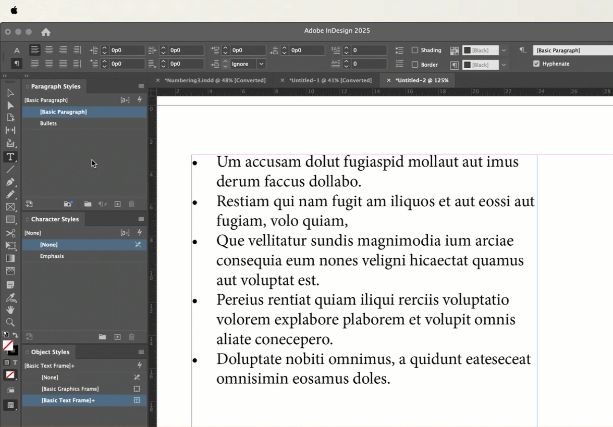Screen dimensions: 613x427
Task: Expand collapsed panels double chevron
Action: coord(5,76)
